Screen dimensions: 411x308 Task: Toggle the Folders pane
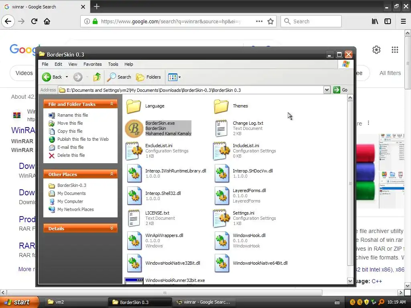click(x=149, y=77)
